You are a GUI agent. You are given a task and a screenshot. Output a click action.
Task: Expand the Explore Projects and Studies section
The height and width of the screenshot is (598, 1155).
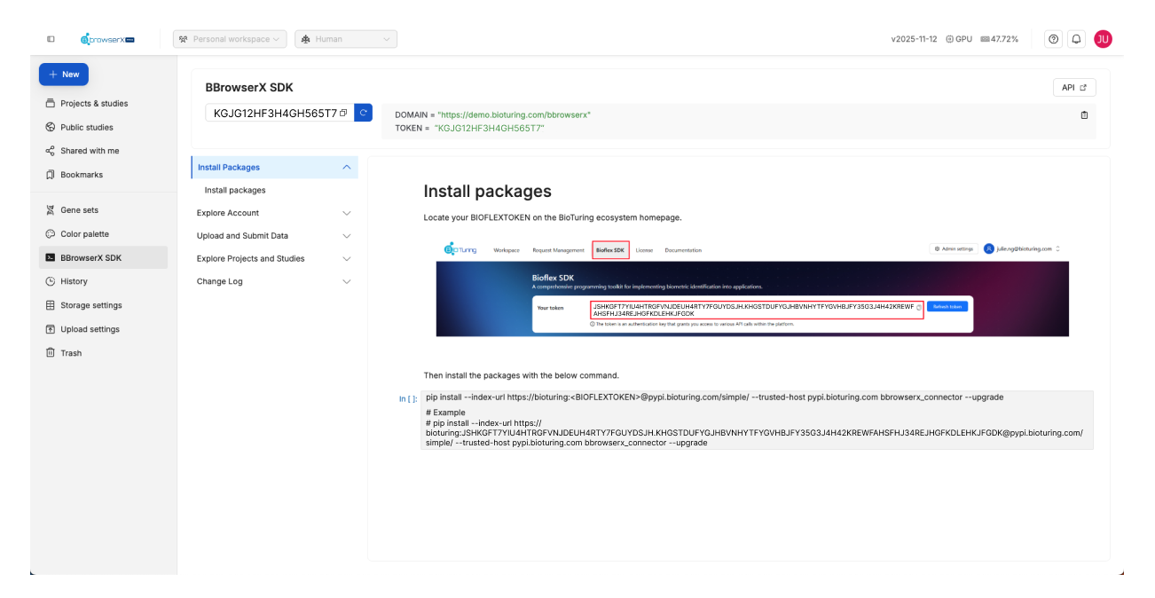pyautogui.click(x=275, y=259)
